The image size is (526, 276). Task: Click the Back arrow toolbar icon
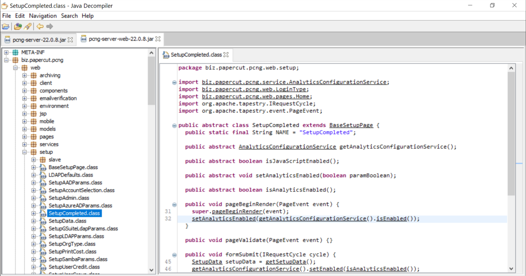click(40, 27)
